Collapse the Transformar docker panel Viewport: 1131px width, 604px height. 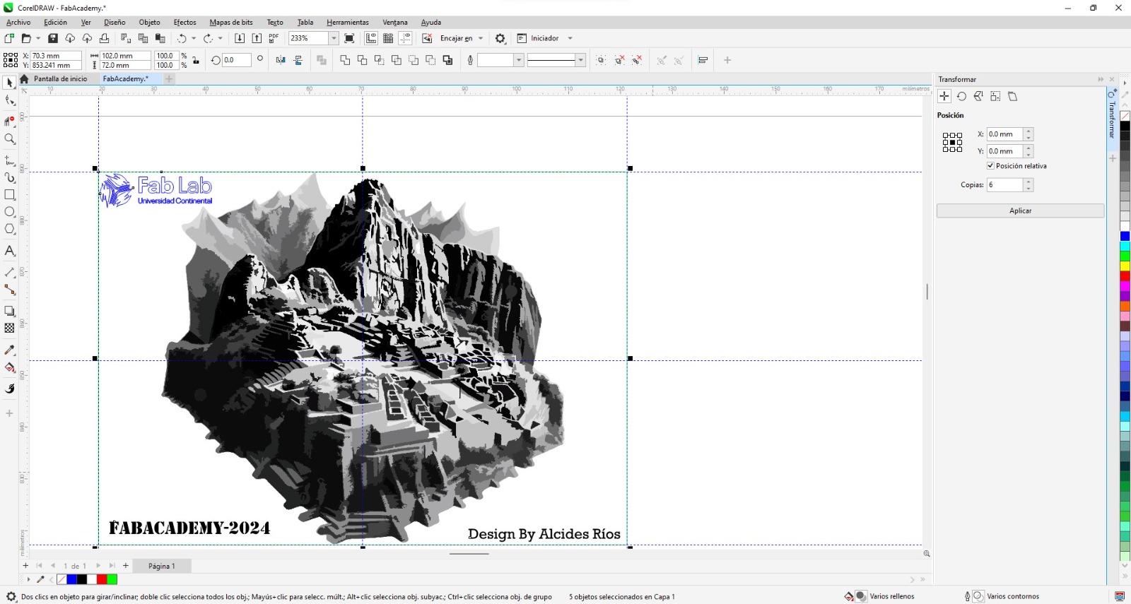click(x=1101, y=79)
